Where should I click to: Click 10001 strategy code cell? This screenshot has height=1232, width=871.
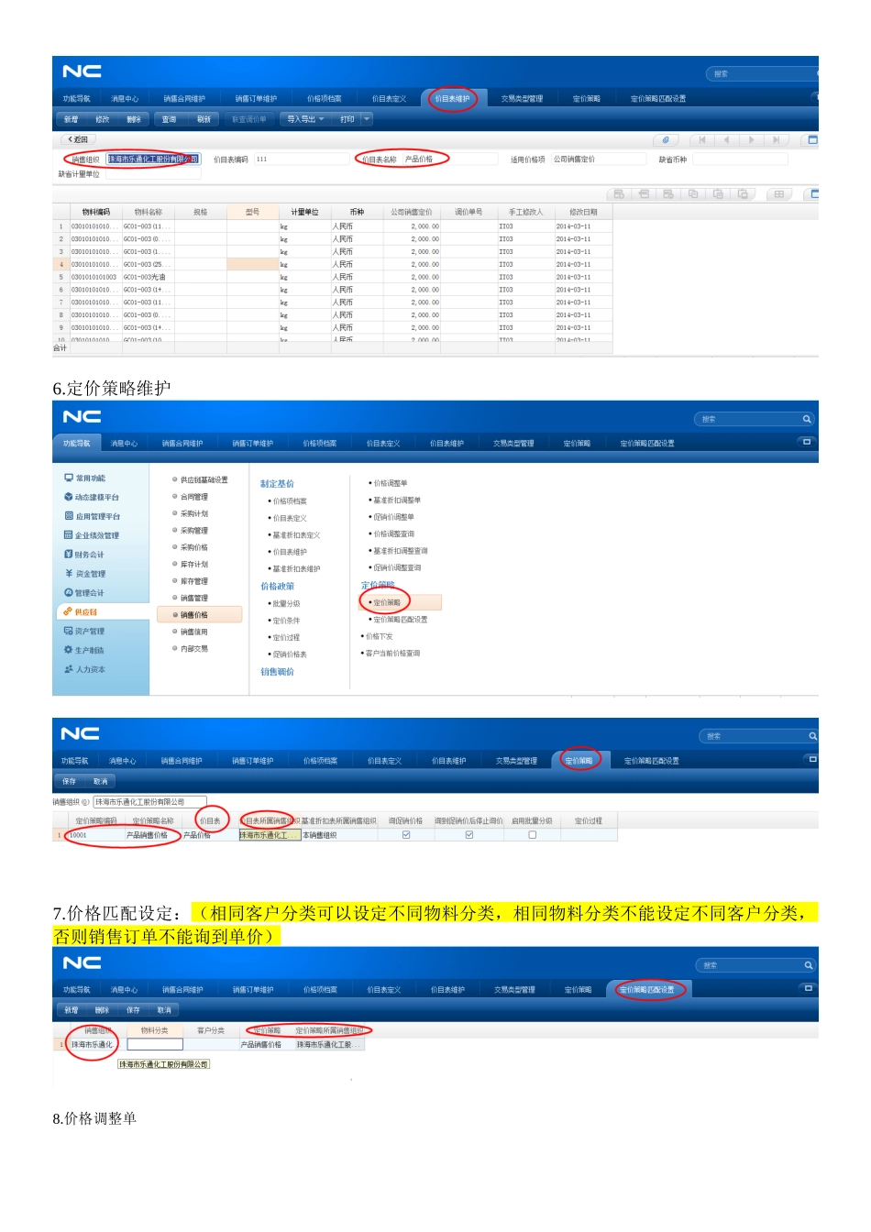(x=95, y=835)
